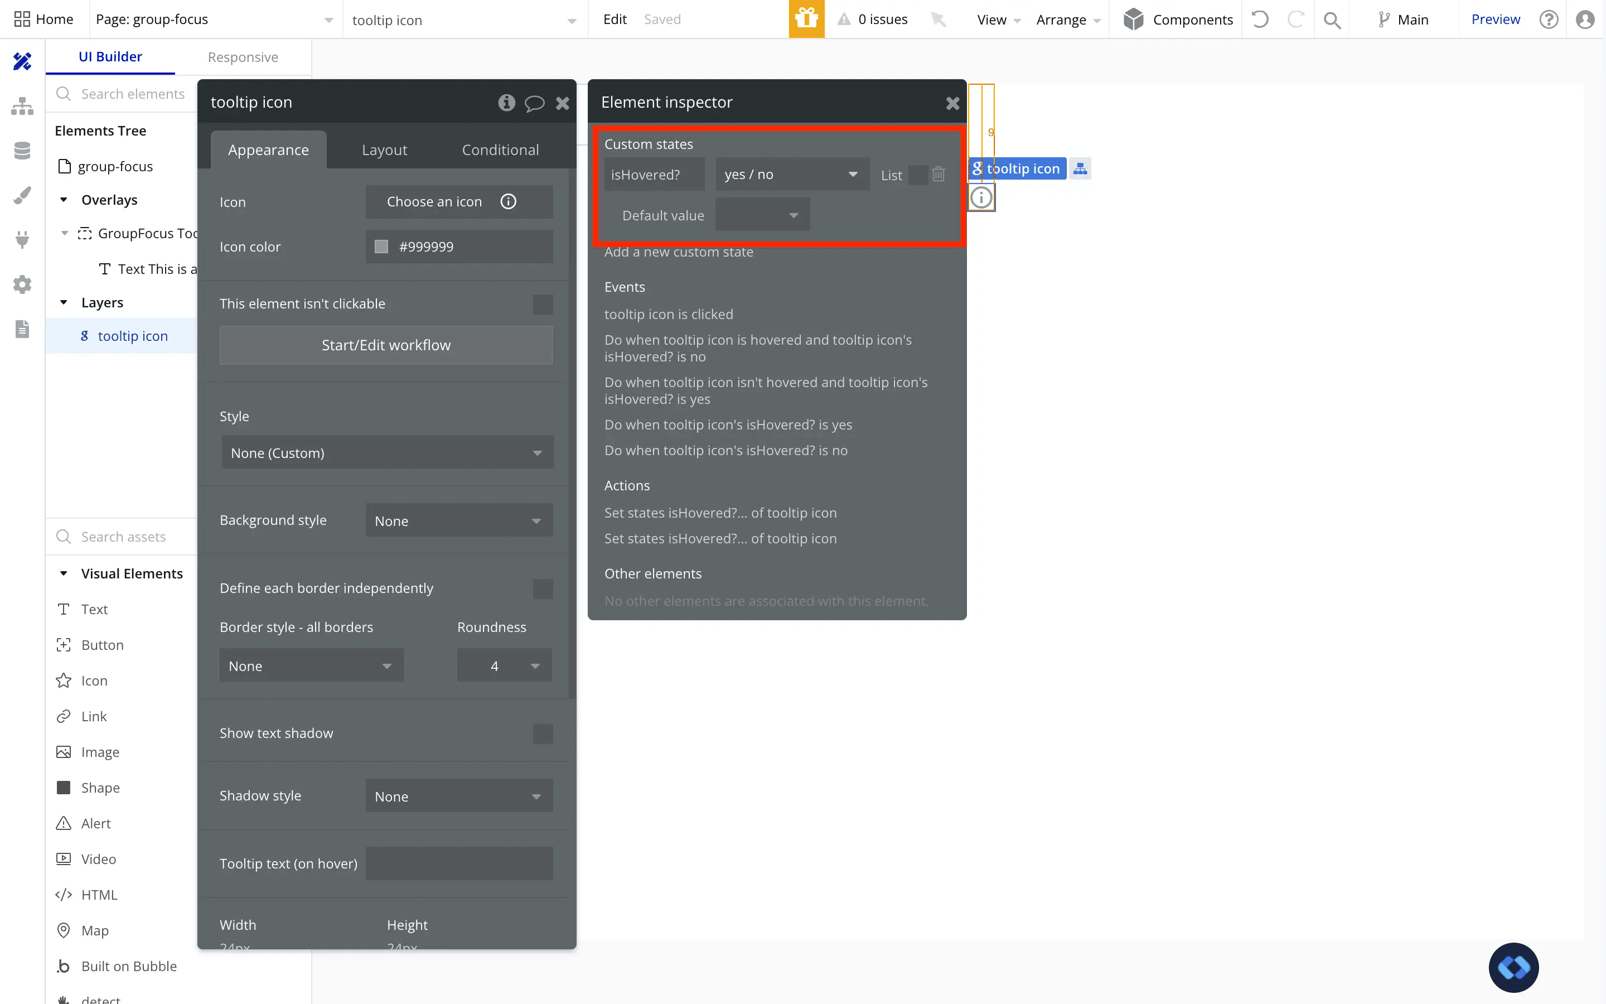The image size is (1606, 1004).
Task: Open the Background style dropdown
Action: pyautogui.click(x=459, y=520)
